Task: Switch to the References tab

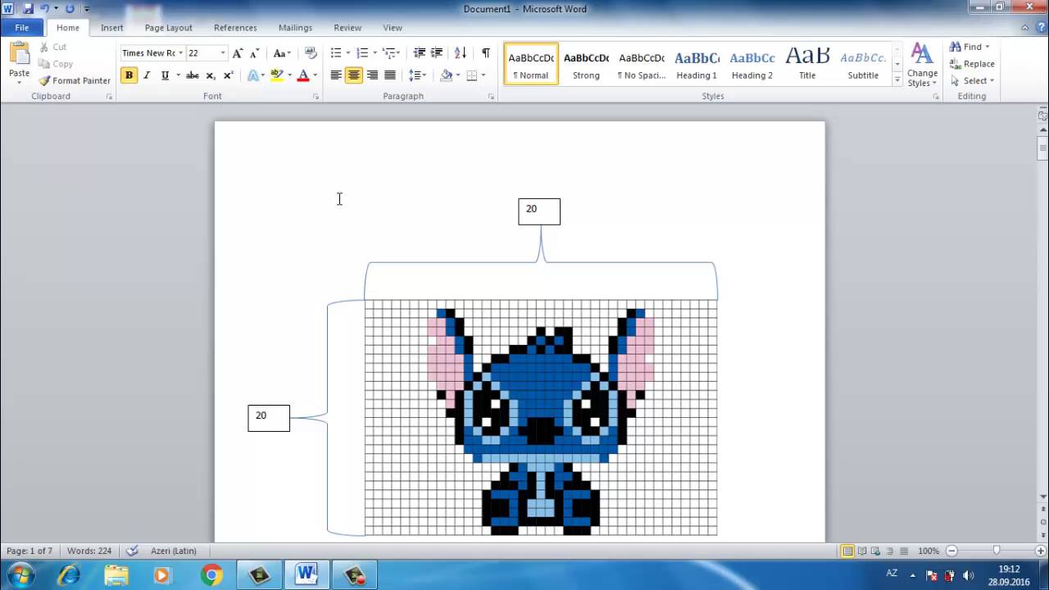Action: pyautogui.click(x=235, y=28)
